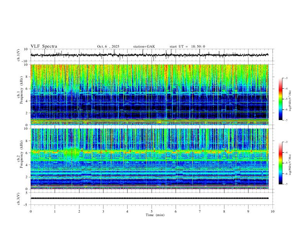307x237 pixels.
Task: Click time axis tick label "3"
Action: (103, 211)
